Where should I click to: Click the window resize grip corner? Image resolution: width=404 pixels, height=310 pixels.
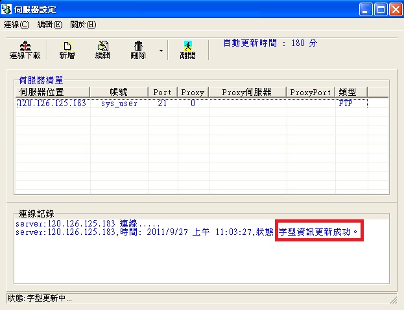coord(394,300)
